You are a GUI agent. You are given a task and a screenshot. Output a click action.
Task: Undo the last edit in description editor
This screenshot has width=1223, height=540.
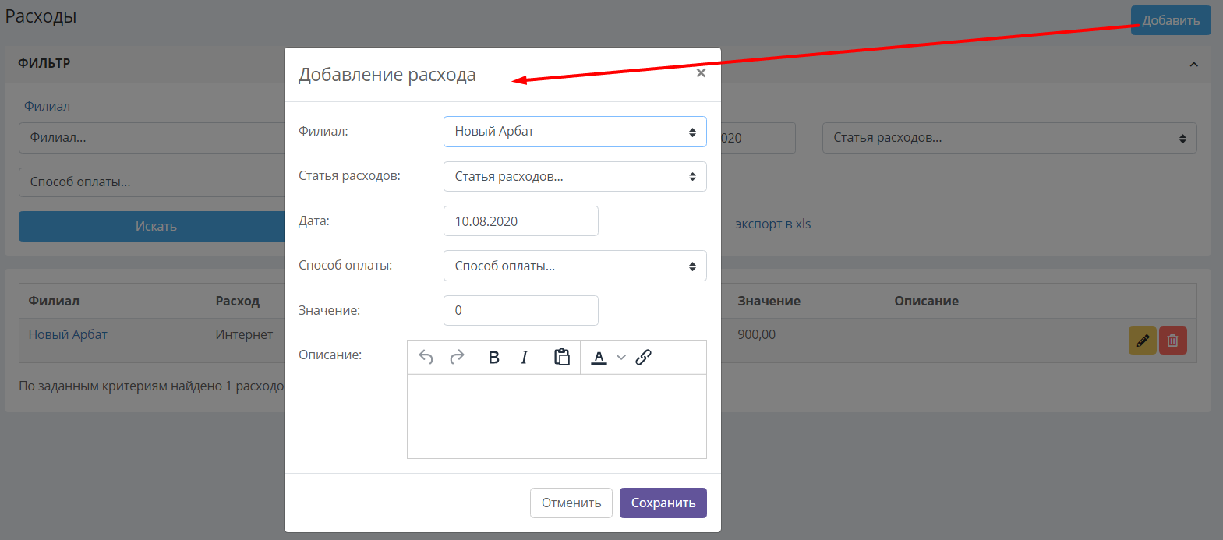point(426,357)
